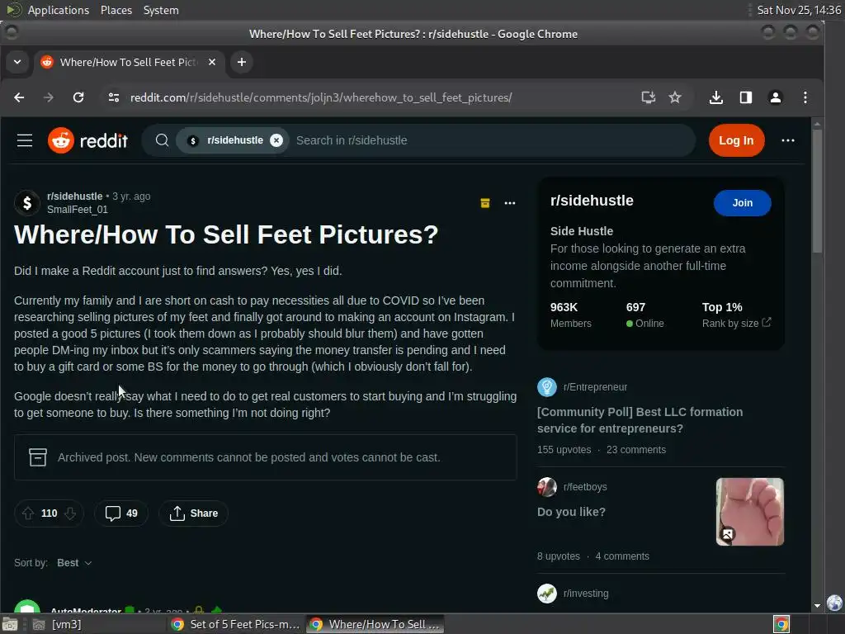Viewport: 845px width, 634px height.
Task: Toggle Chrome side panel
Action: [746, 97]
